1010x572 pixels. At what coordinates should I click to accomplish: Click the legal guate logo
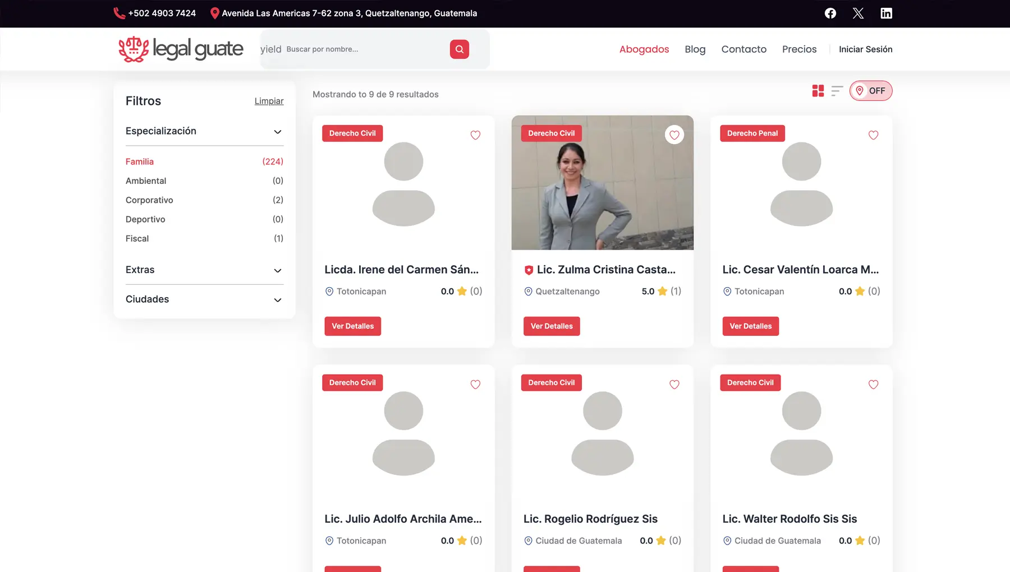pyautogui.click(x=181, y=49)
